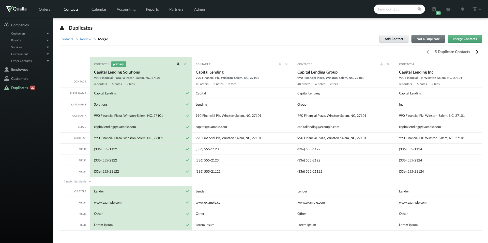Expand Other Contacts submenu arrow
Viewport: 488px width, 243px height.
click(x=48, y=61)
